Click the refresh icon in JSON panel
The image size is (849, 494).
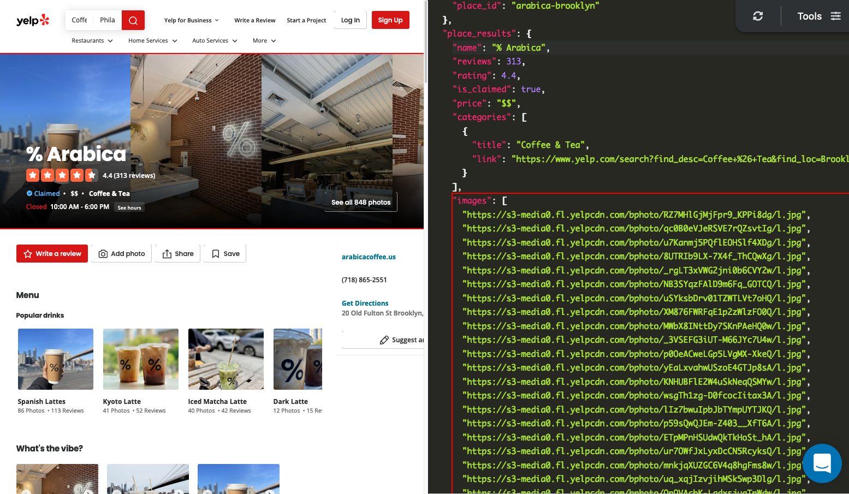point(758,16)
